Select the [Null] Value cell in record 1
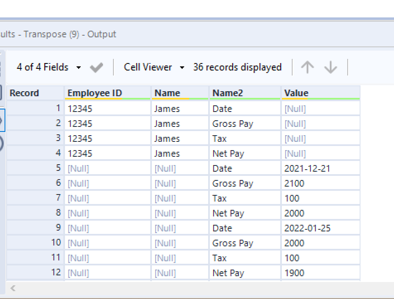This screenshot has height=299, width=394. 321,108
